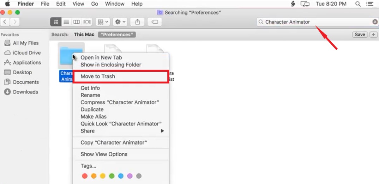Open the Window menu
Viewport: 379px width, 184px height.
115,4
